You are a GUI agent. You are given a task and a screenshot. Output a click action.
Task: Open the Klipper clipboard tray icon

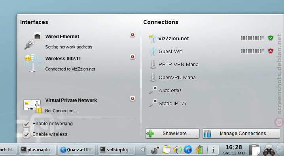[x=166, y=150]
